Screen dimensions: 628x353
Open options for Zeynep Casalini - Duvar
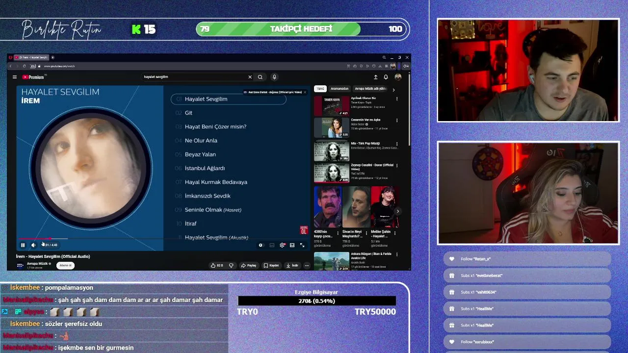coord(397,165)
